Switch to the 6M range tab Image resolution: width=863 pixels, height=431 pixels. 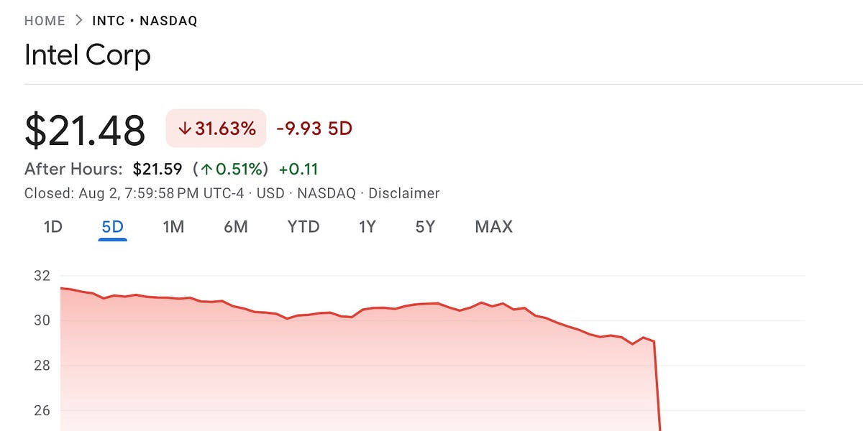point(236,227)
